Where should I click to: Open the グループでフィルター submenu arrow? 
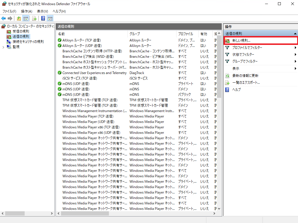tap(295, 61)
